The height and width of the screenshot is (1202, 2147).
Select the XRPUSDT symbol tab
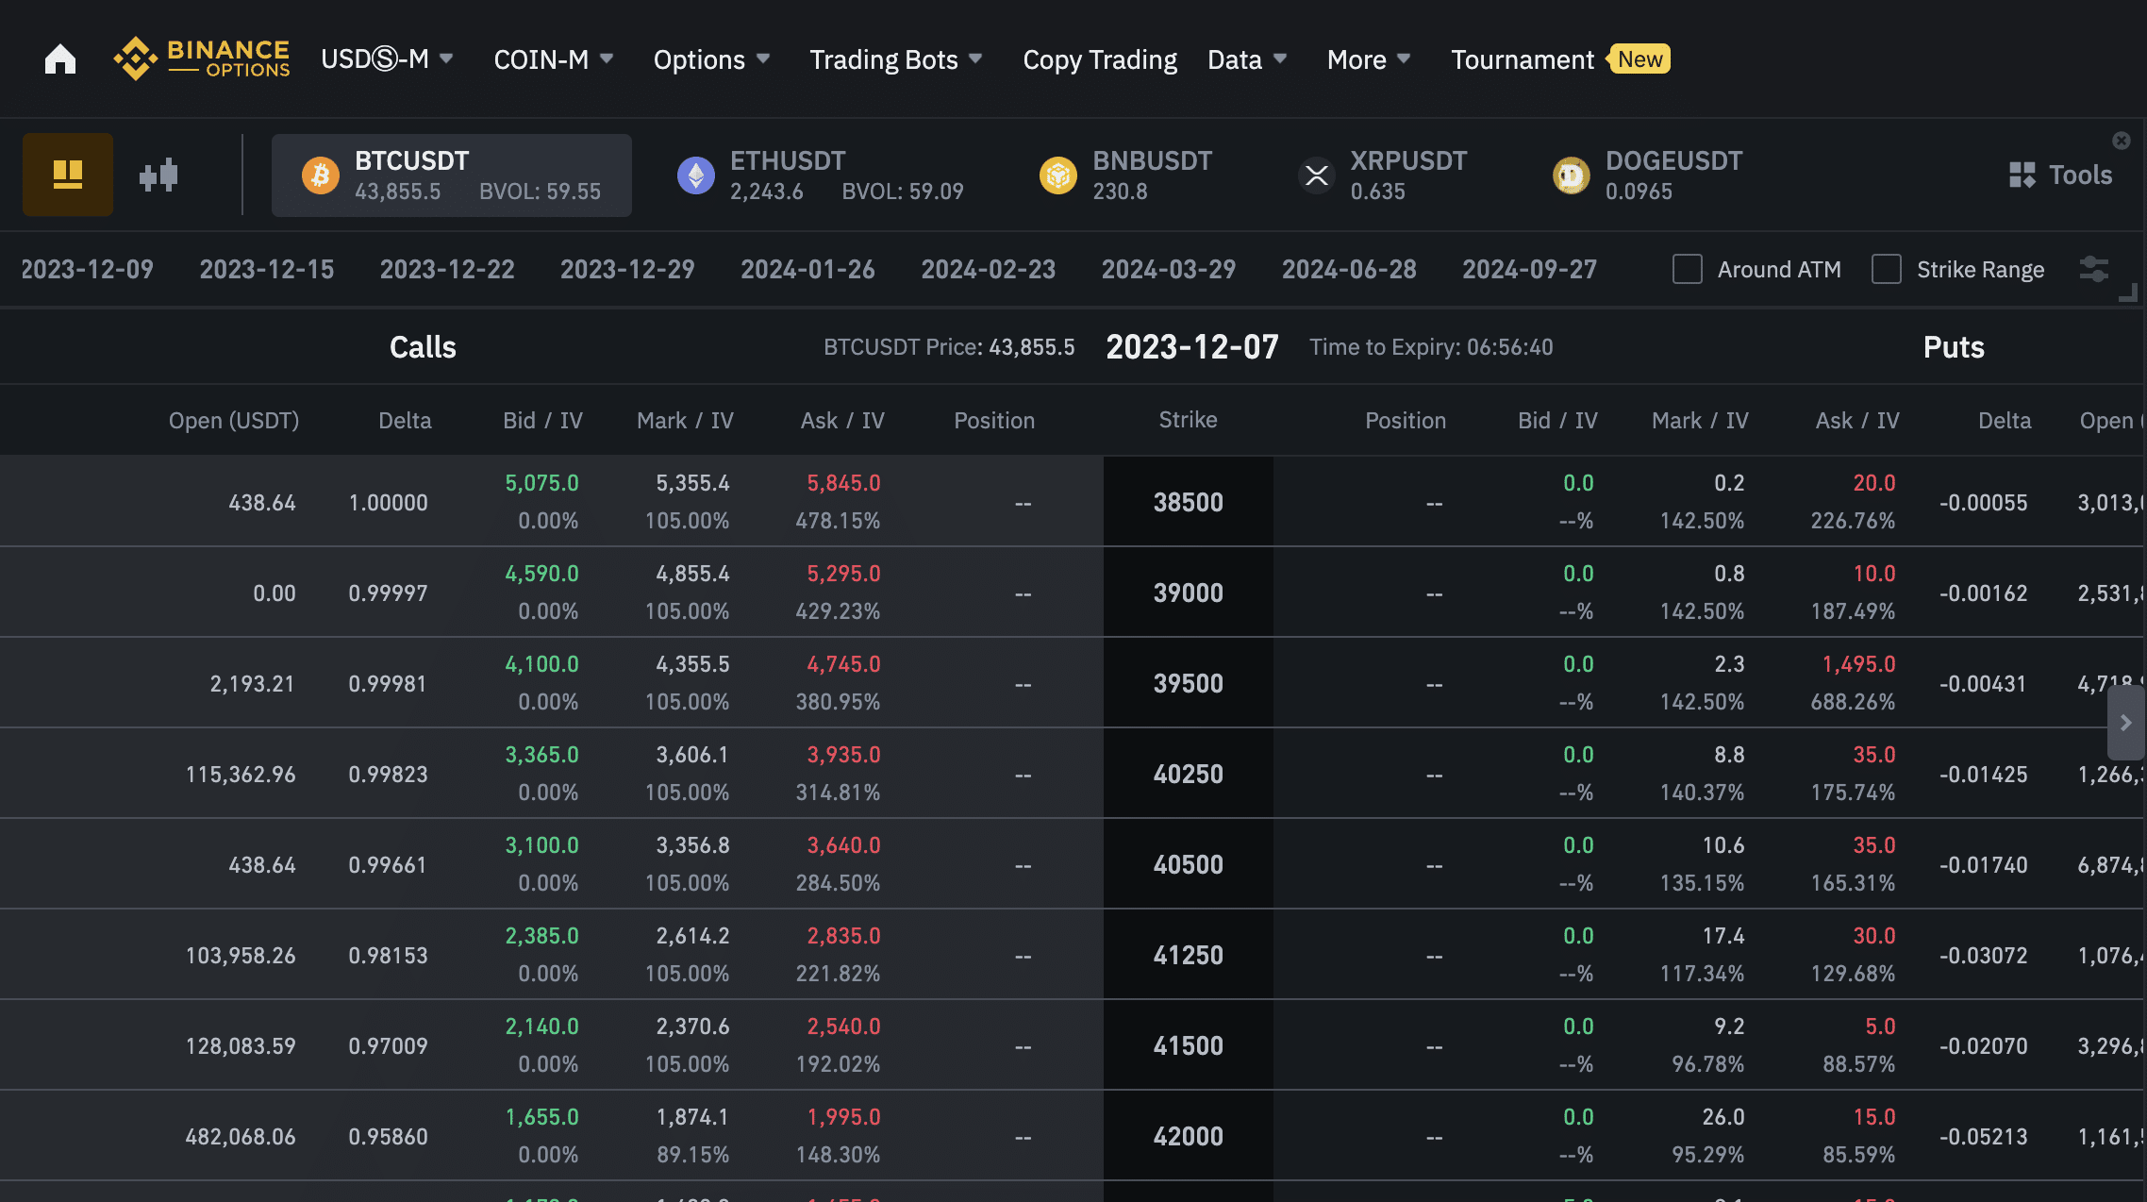(1383, 175)
